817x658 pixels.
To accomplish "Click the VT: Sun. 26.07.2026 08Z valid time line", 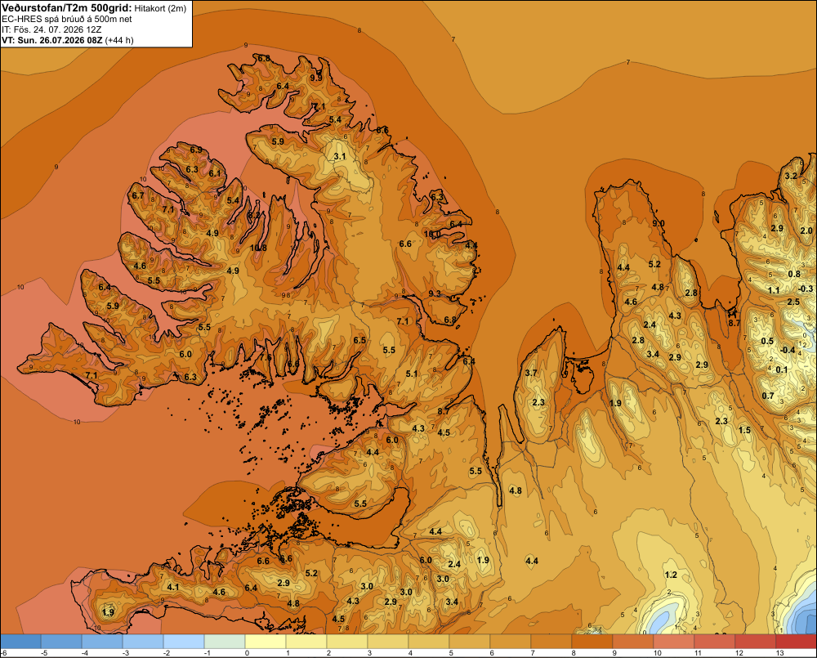I will [x=68, y=40].
